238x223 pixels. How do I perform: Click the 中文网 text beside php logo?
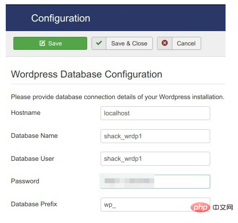[x=223, y=207]
